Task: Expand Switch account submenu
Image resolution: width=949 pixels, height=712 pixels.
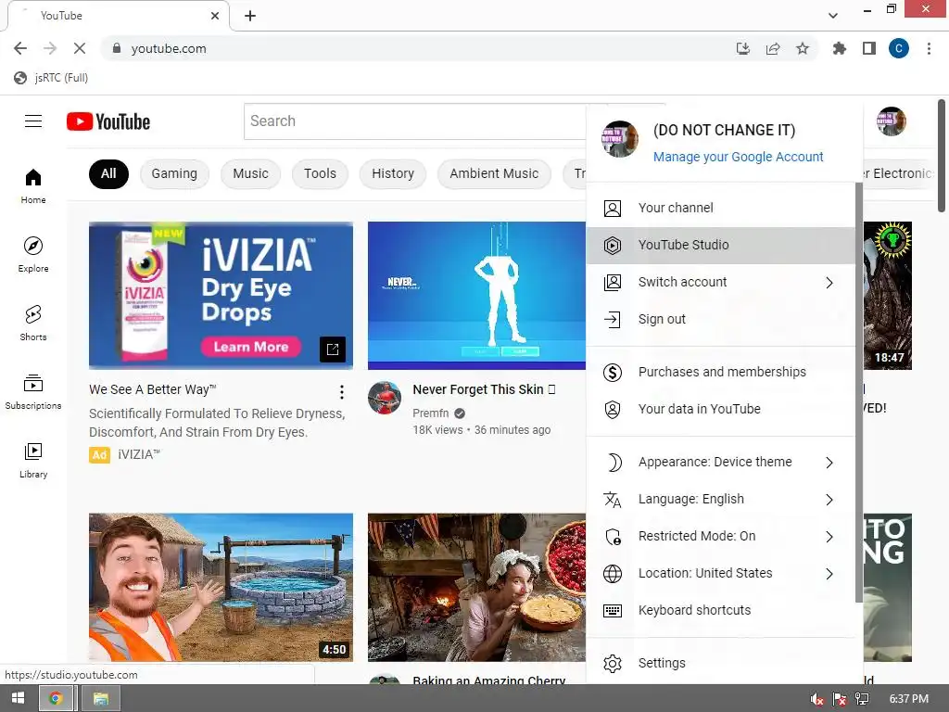Action: click(829, 283)
